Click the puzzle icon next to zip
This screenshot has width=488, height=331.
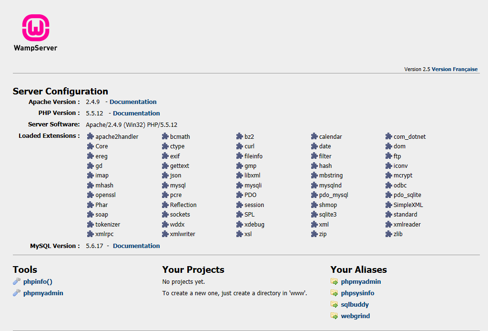(314, 234)
